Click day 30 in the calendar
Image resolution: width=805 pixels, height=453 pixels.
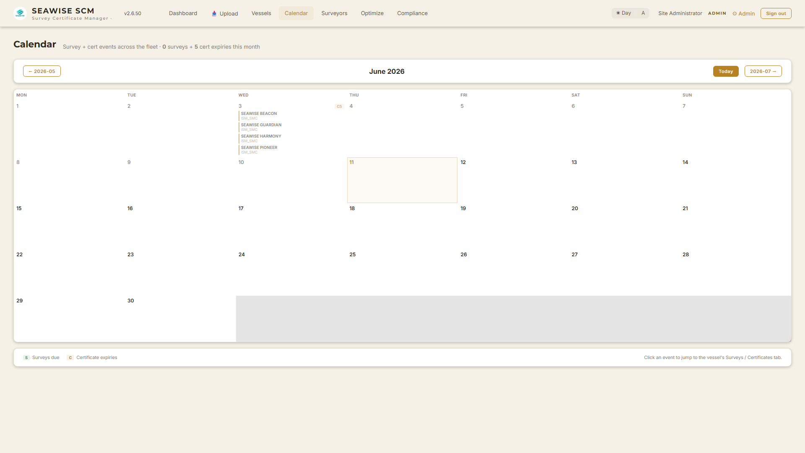(x=180, y=319)
